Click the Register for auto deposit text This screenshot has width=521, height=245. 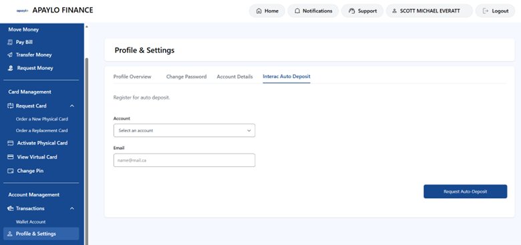coord(142,98)
